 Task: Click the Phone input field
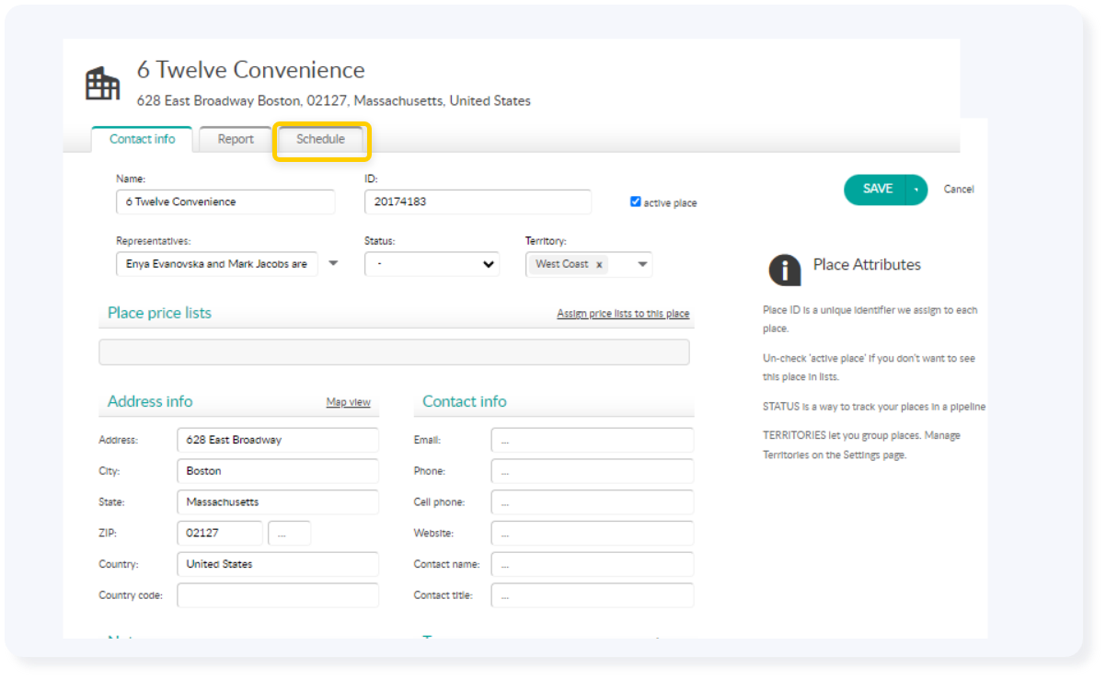593,471
